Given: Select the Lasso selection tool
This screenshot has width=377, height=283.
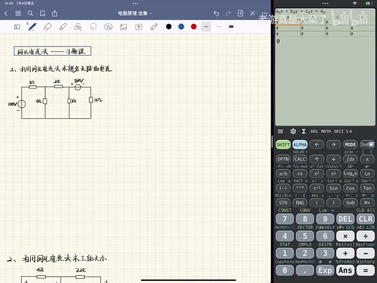Looking at the screenshot, I should 93,27.
